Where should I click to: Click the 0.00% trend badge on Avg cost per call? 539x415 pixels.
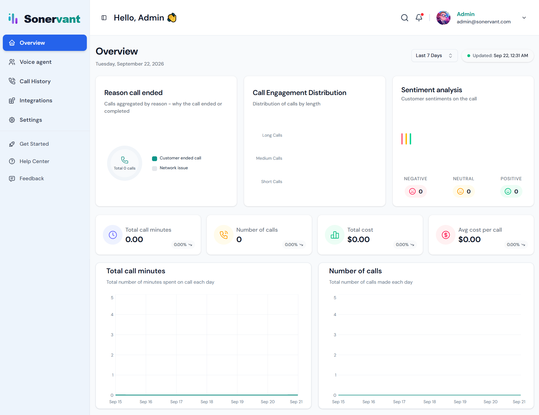pos(516,245)
